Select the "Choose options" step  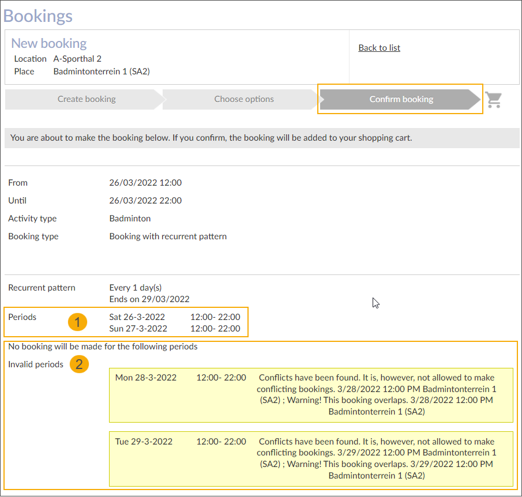243,99
